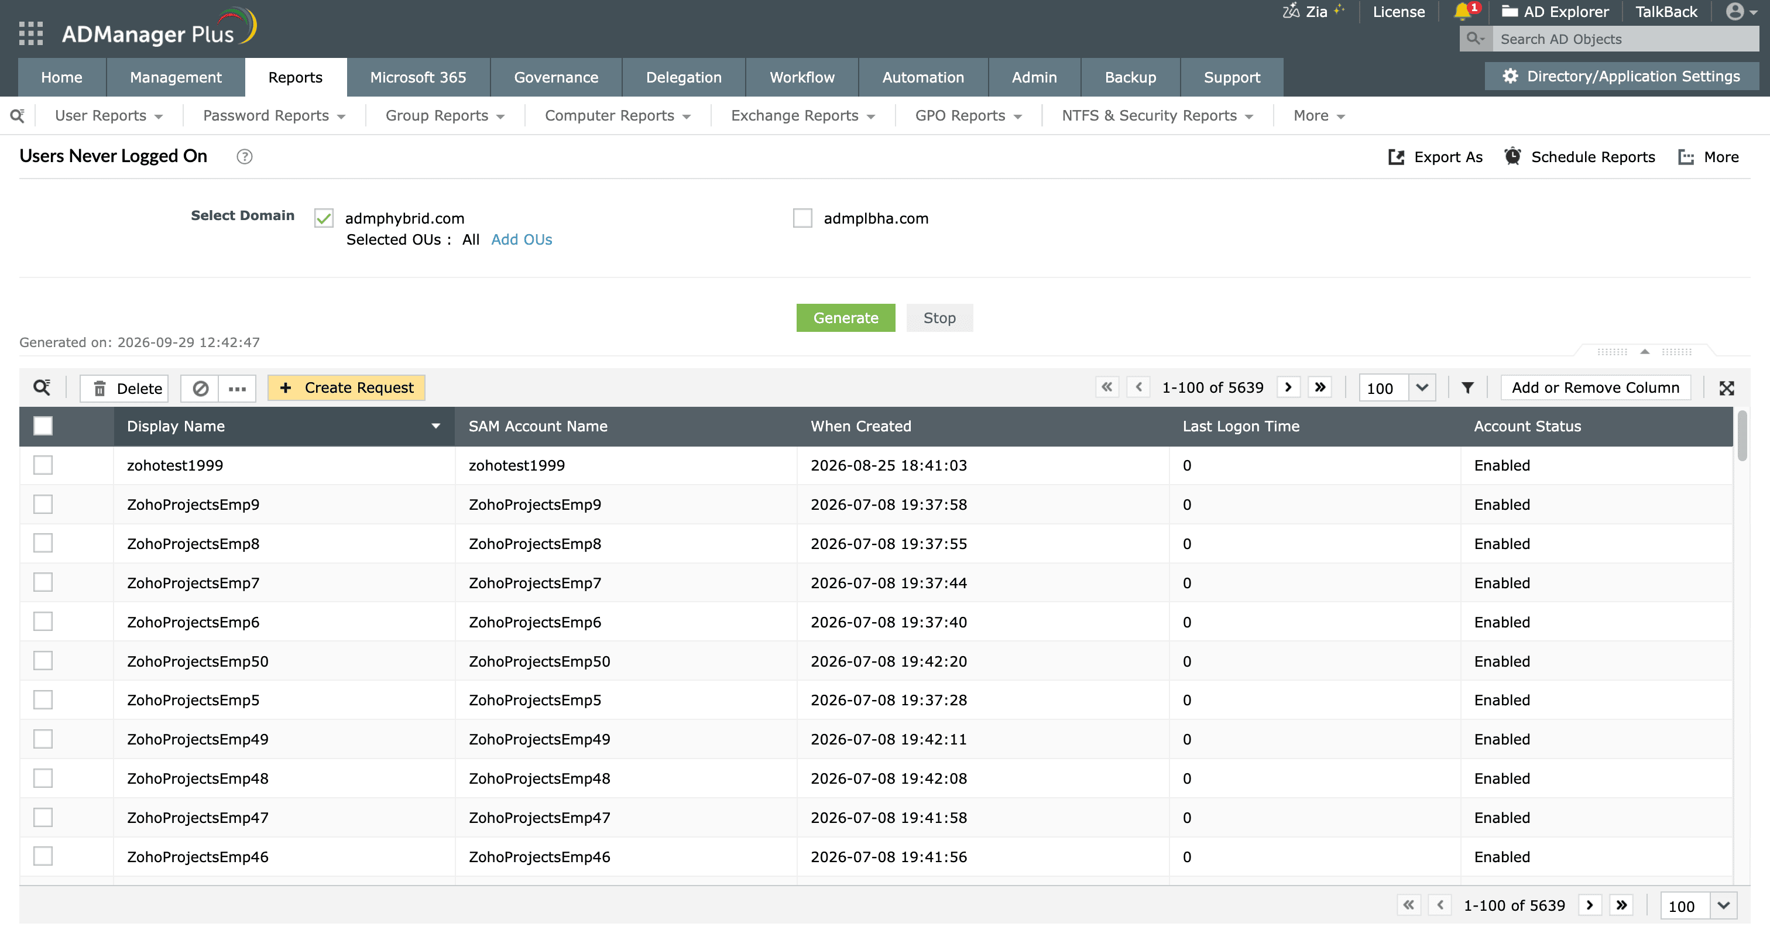Open the bottom page size 100 dropdown
The height and width of the screenshot is (940, 1770).
pyautogui.click(x=1723, y=905)
